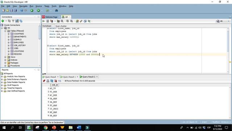Expand the Indexes node in Connections tree

tap(5, 60)
